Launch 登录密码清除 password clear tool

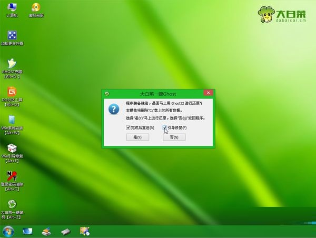pos(12,176)
